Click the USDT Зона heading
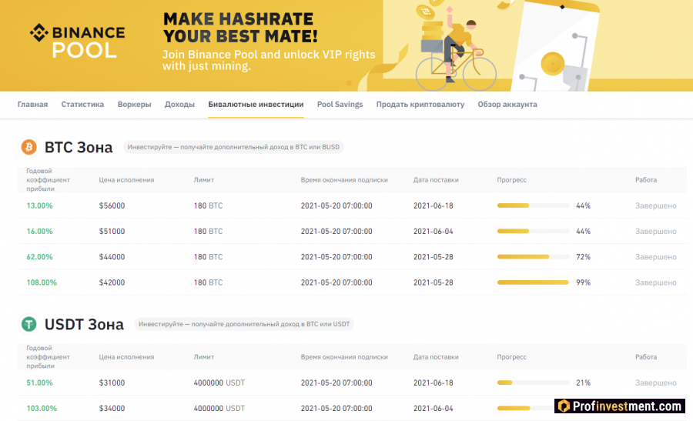The width and height of the screenshot is (693, 421). (84, 324)
